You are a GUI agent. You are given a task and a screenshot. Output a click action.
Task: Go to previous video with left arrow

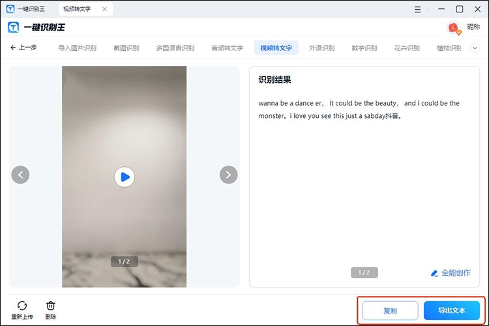(20, 175)
